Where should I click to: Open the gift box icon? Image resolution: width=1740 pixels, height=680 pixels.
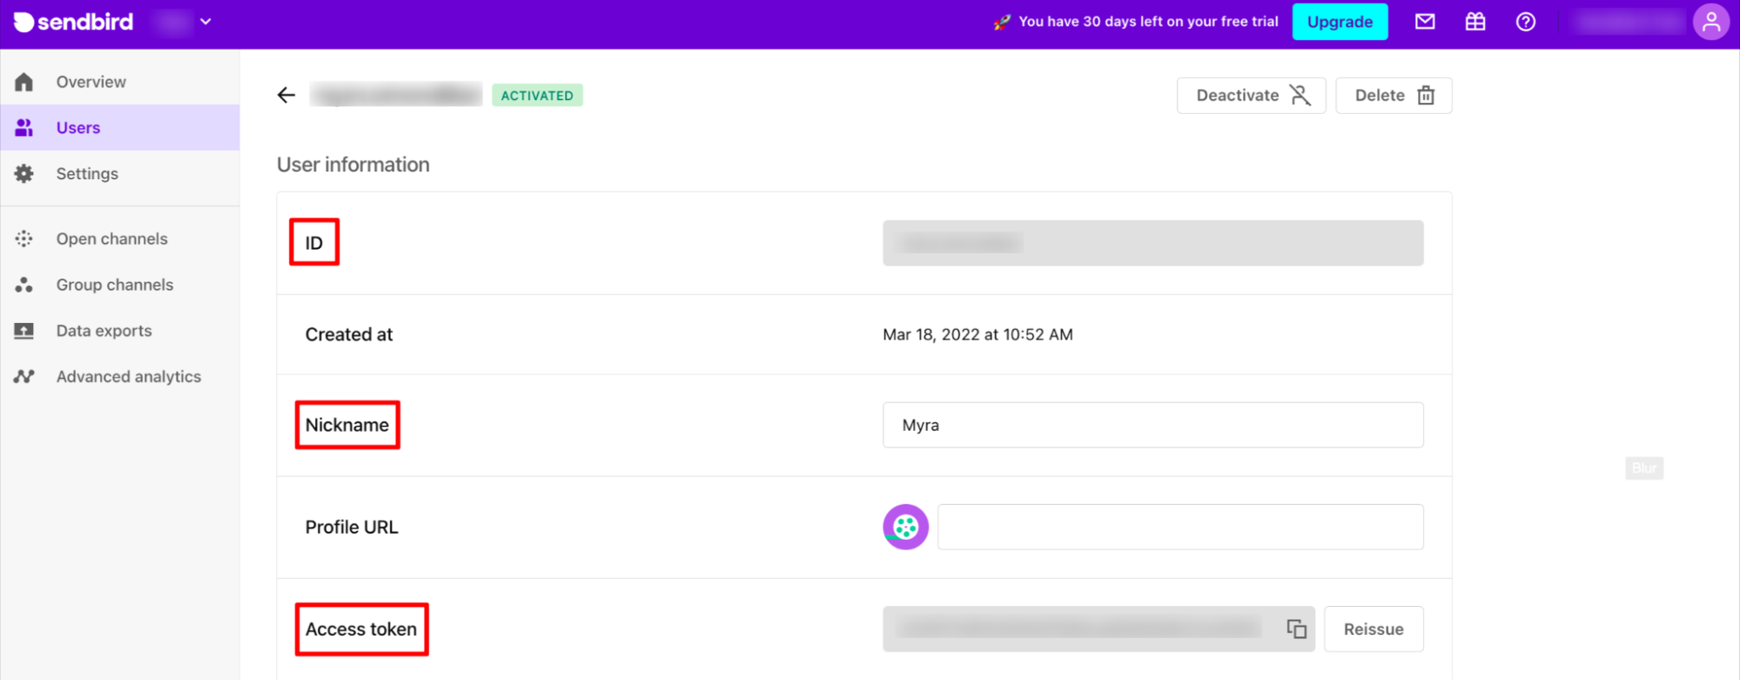tap(1475, 22)
